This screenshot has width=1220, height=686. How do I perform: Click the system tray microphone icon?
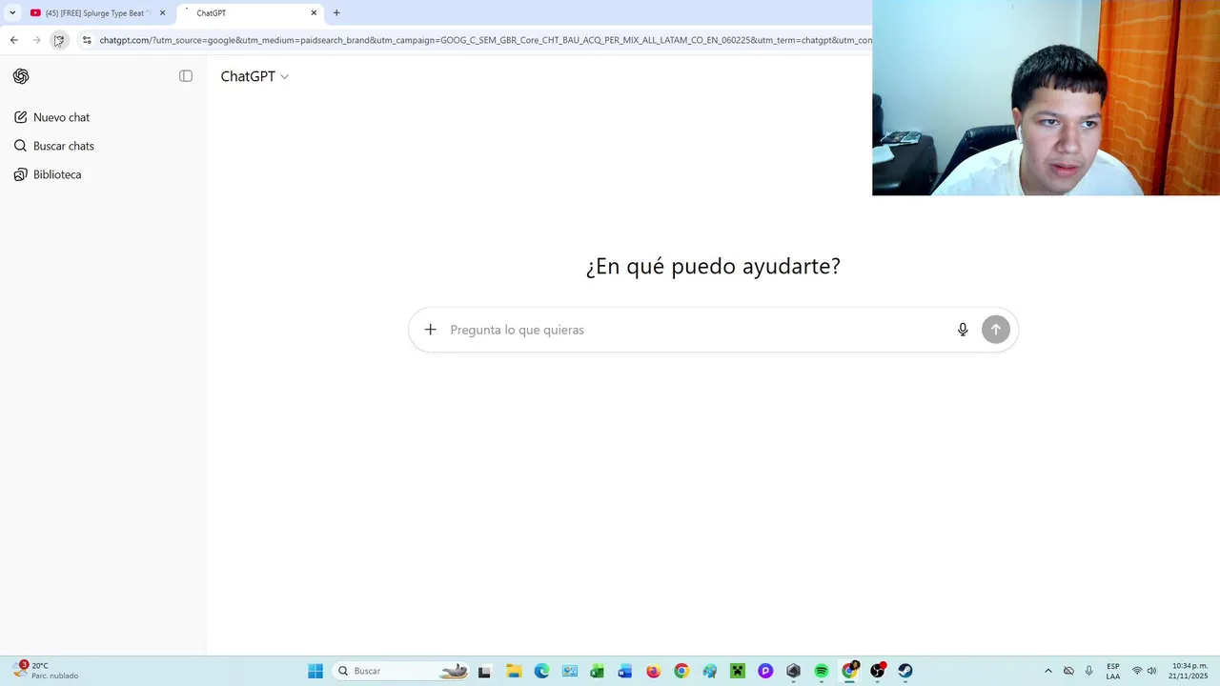click(1088, 671)
